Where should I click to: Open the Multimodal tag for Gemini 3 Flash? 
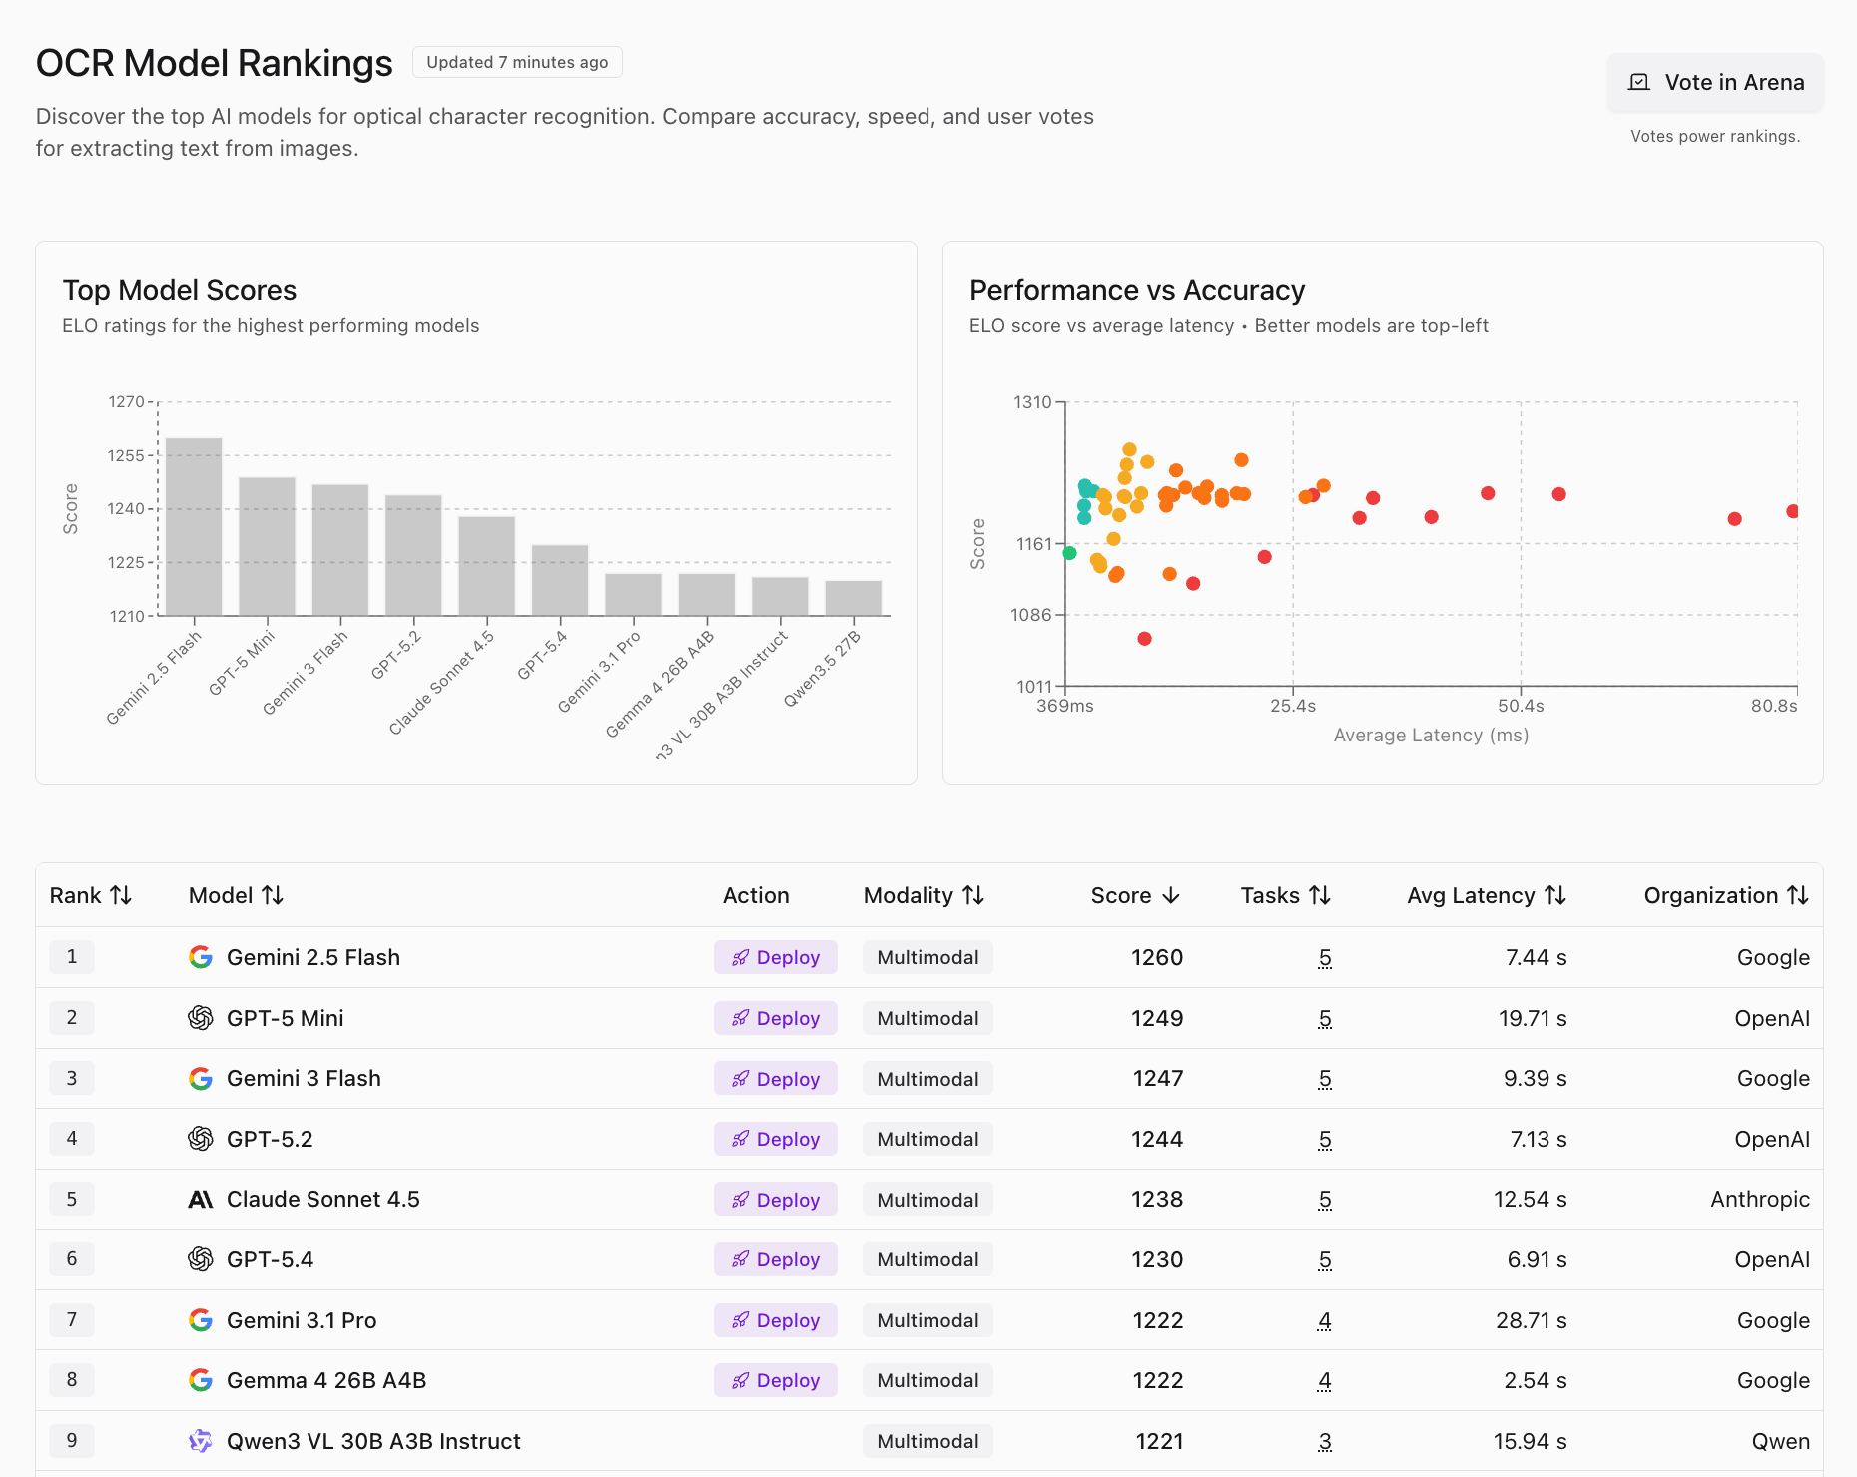point(928,1079)
